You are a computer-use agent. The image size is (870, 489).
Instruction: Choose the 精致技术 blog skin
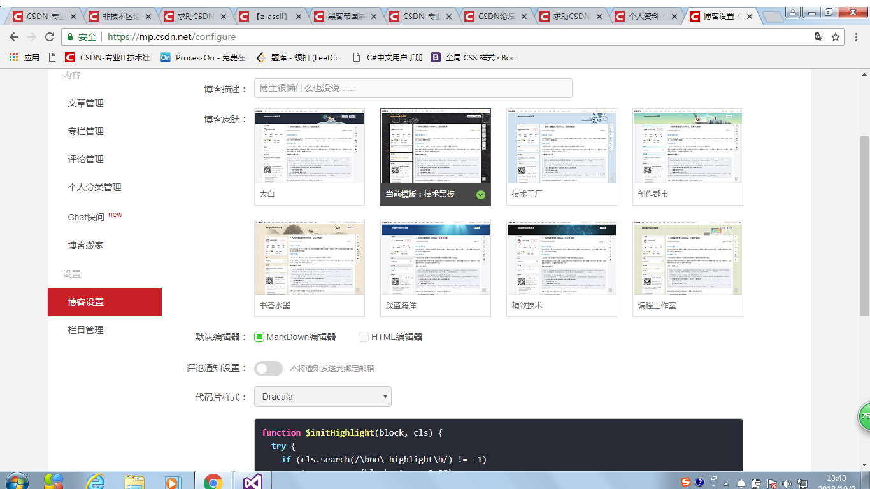click(x=562, y=268)
